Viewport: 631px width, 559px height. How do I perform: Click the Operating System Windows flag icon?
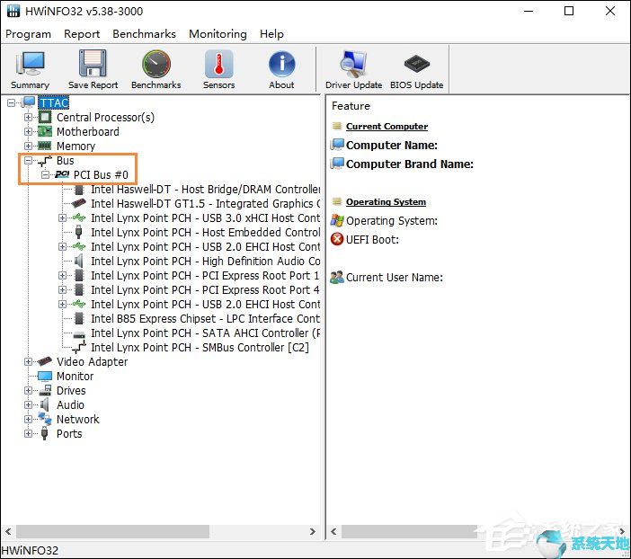(x=337, y=220)
